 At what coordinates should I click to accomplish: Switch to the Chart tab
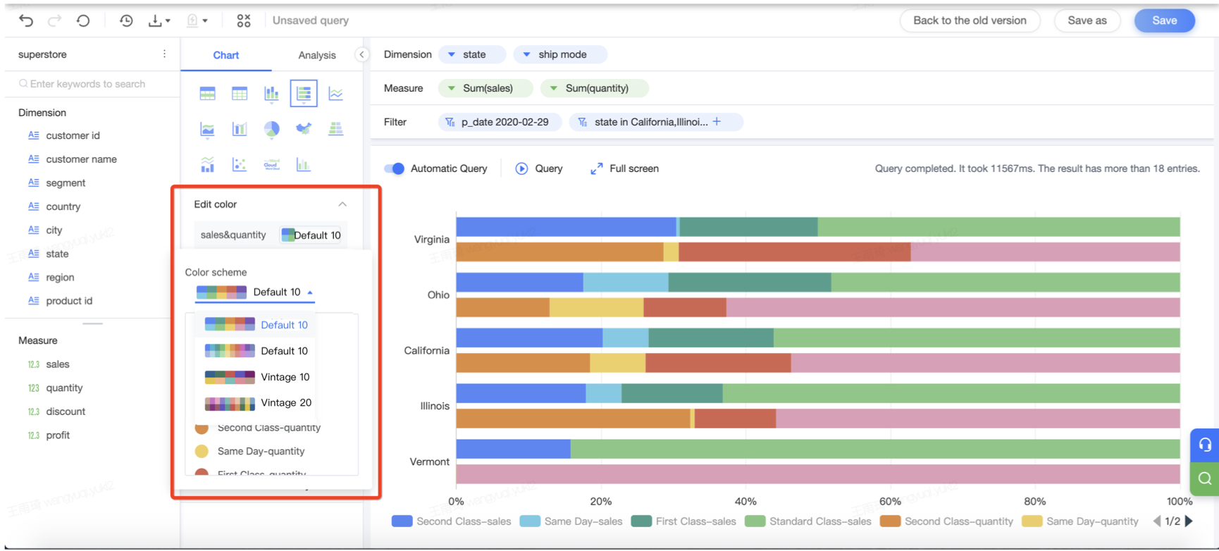point(225,55)
